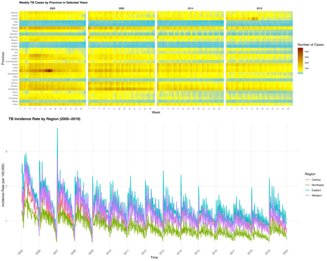Click the cases color gradient bar
327x261 pixels.
pyautogui.click(x=300, y=61)
